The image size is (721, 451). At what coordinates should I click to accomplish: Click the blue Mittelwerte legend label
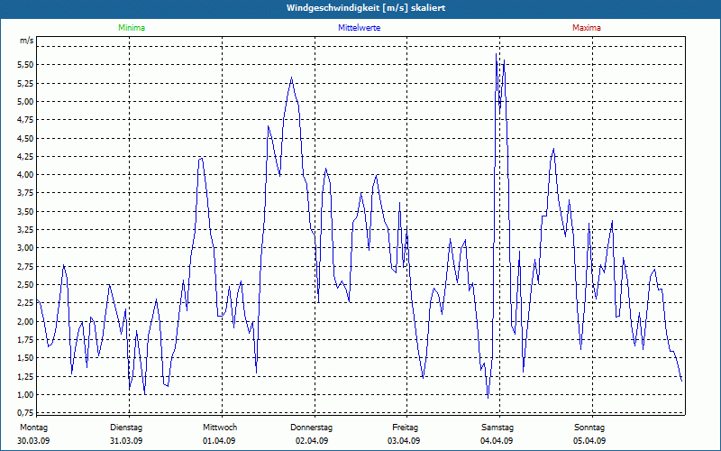[359, 28]
